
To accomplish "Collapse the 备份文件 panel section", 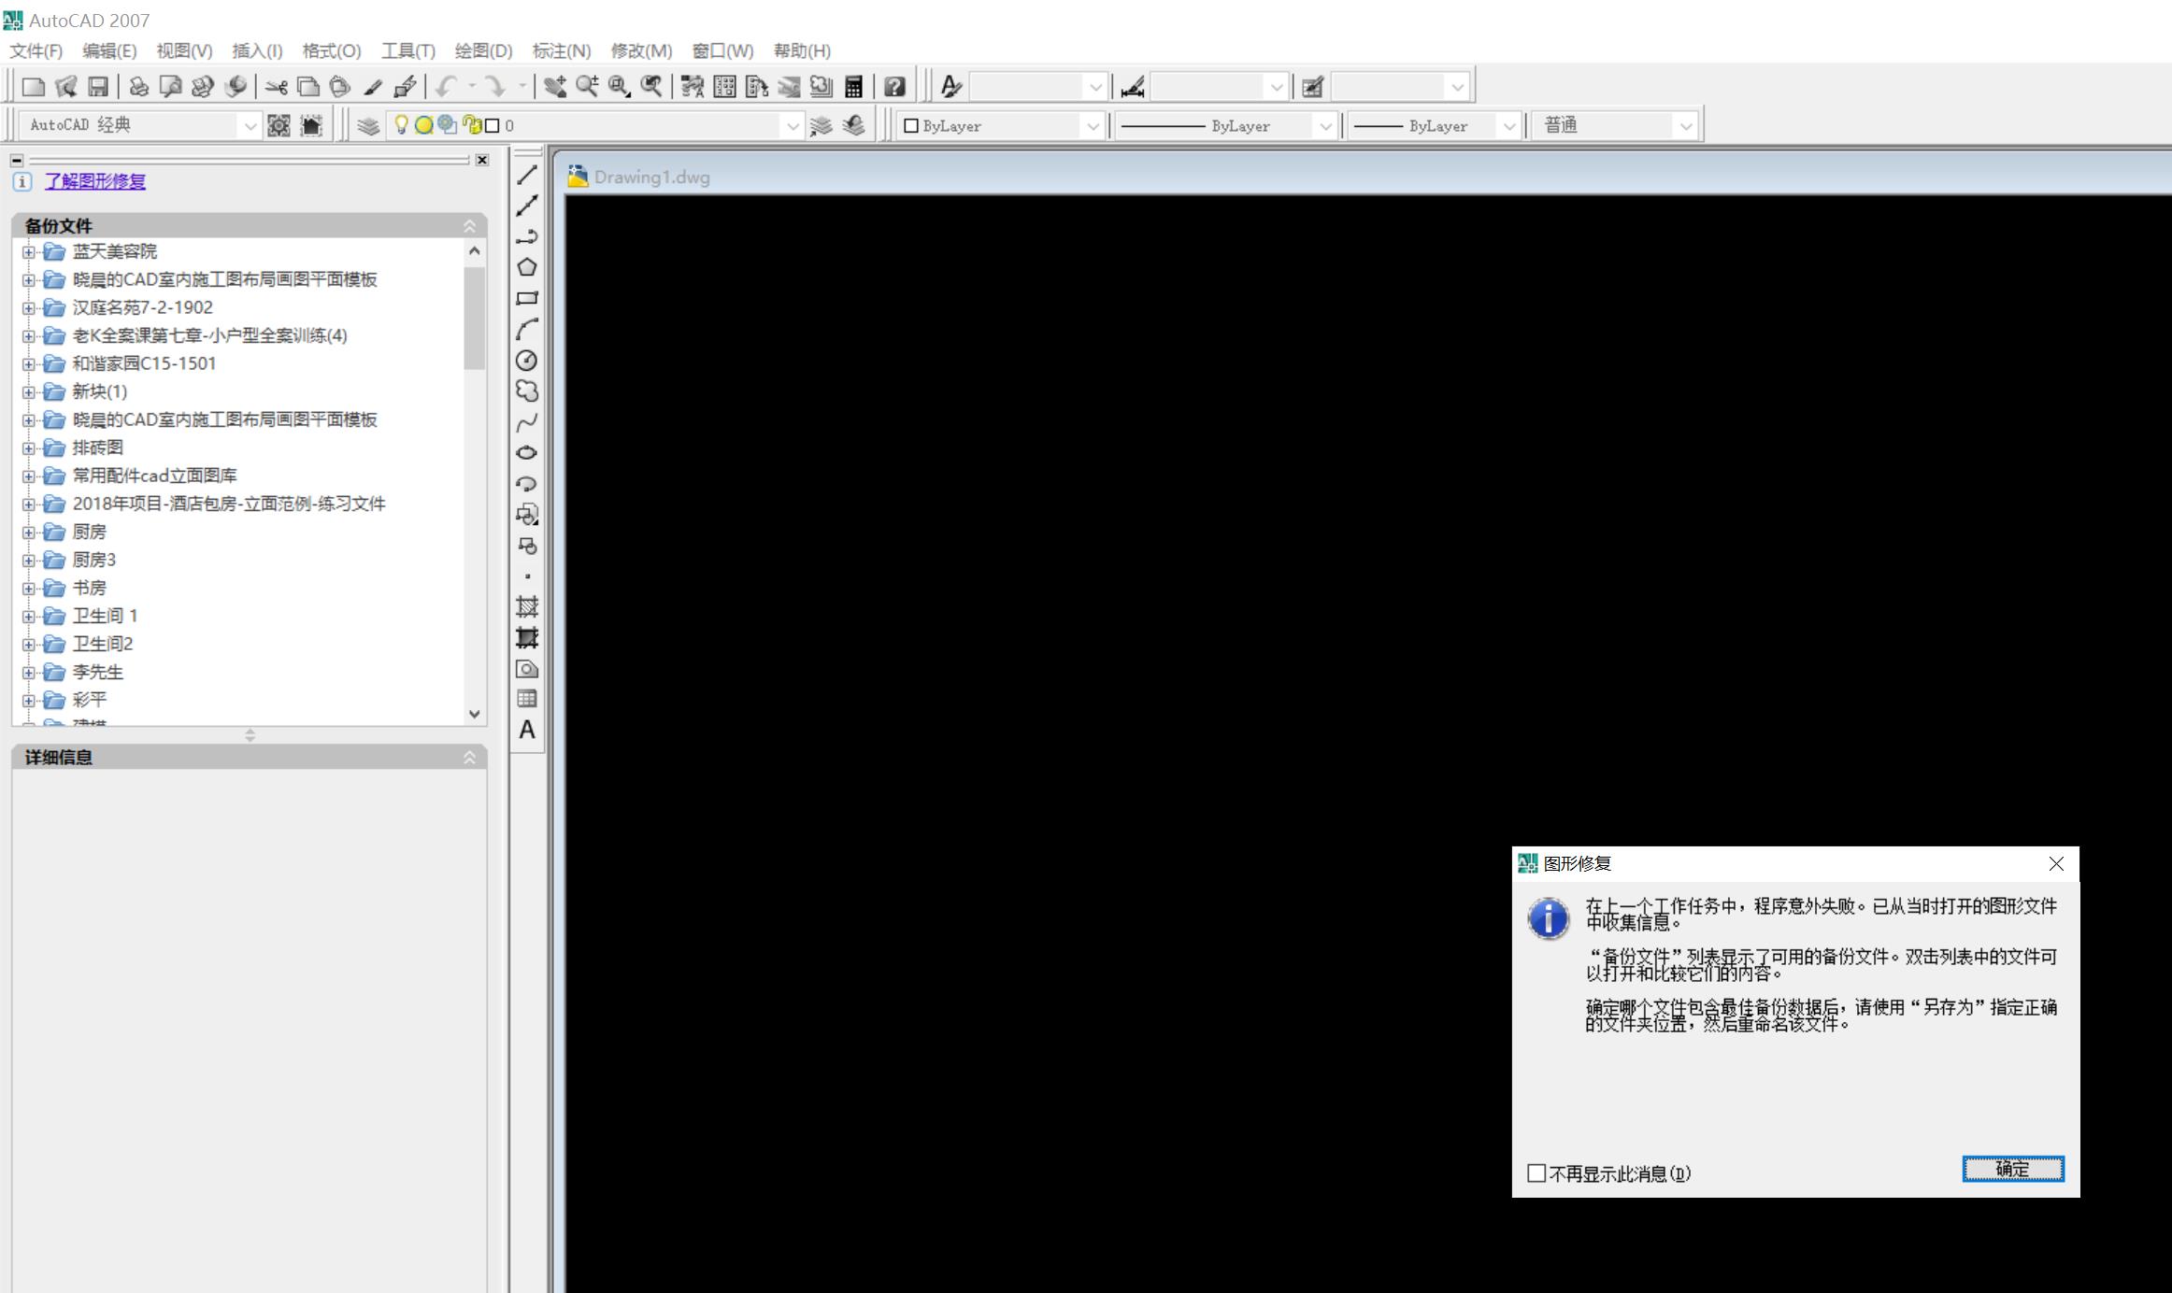I will 469,226.
